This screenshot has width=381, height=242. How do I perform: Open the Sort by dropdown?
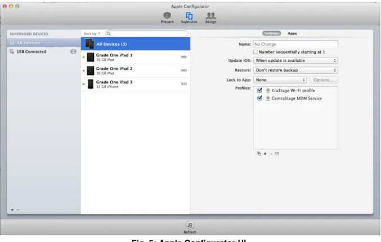[x=92, y=34]
